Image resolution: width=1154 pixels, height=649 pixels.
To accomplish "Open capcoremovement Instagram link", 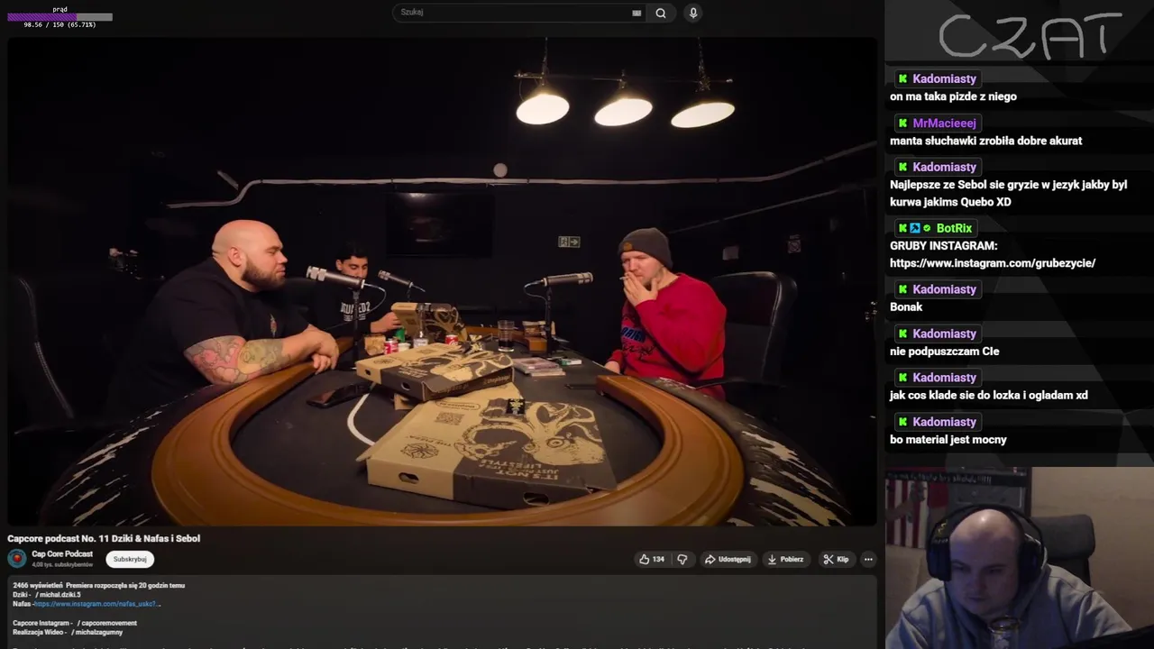I will [107, 623].
